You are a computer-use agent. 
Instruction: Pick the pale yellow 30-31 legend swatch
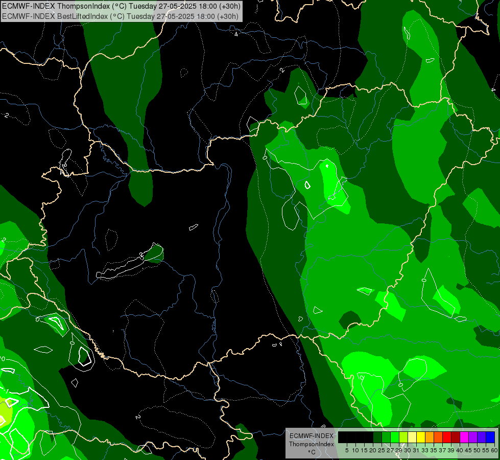pyautogui.click(x=412, y=437)
